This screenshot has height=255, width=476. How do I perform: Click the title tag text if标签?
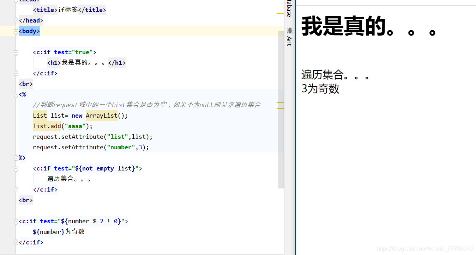tap(68, 10)
